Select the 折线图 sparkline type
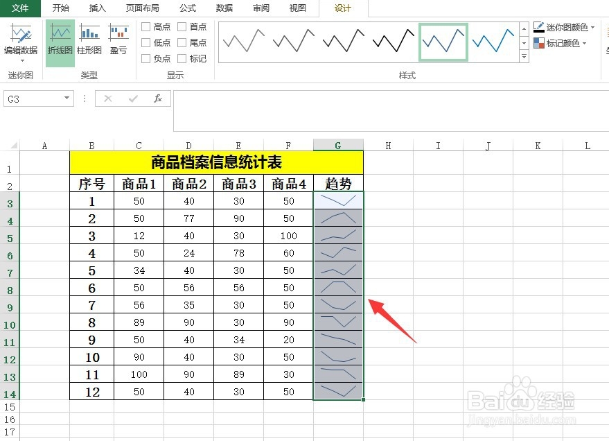Screen dimensions: 609x441 pos(60,42)
